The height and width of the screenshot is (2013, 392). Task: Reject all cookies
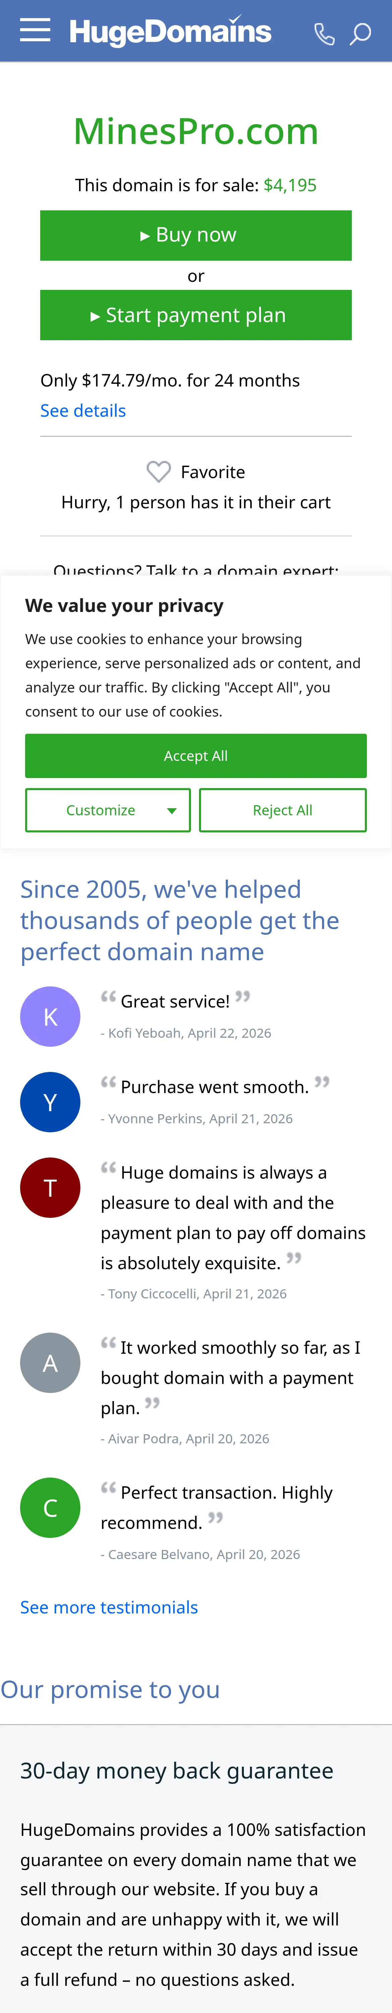tap(283, 810)
